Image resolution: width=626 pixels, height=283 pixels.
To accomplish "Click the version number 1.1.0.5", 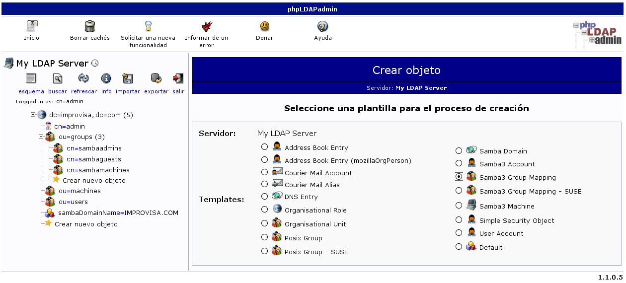I will tap(610, 277).
